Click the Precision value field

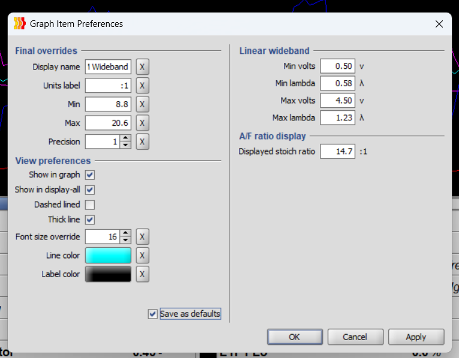click(102, 141)
